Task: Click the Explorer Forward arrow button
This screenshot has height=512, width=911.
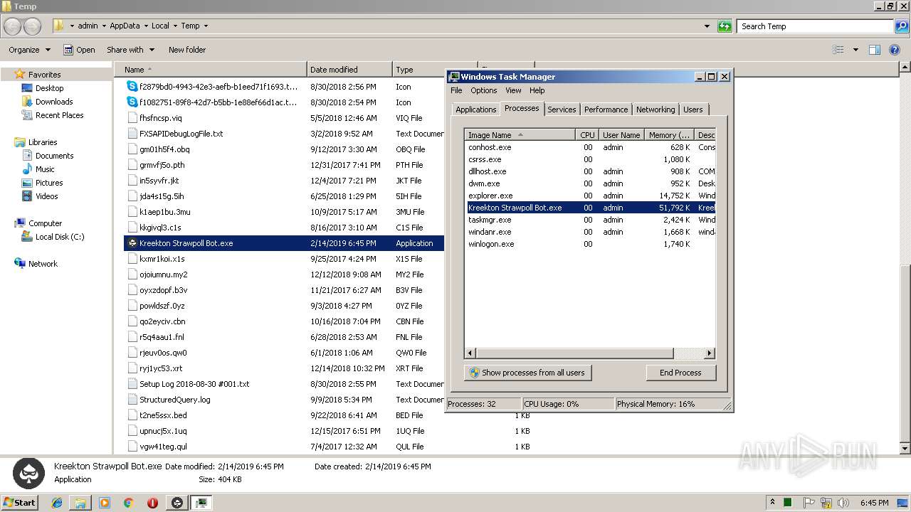Action: tap(33, 26)
